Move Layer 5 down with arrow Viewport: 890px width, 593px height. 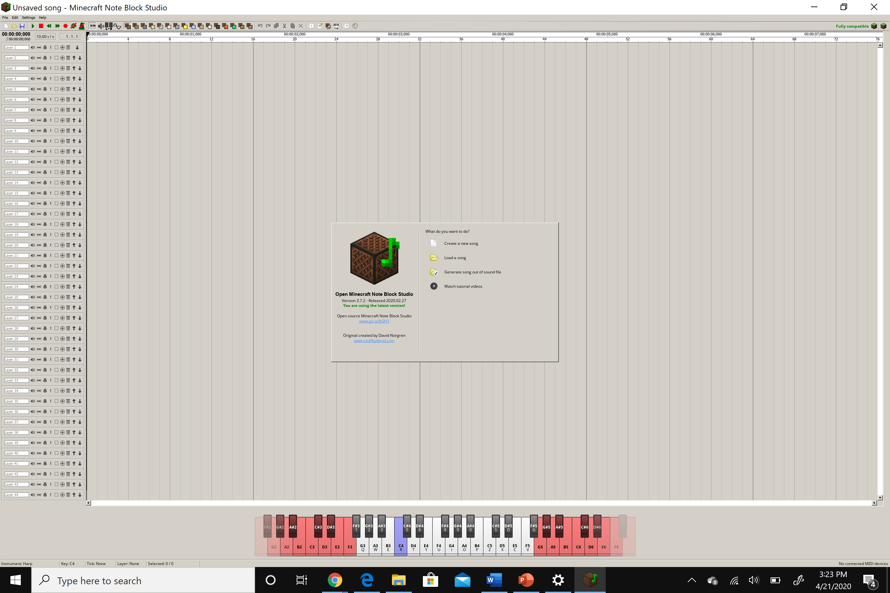pyautogui.click(x=80, y=89)
